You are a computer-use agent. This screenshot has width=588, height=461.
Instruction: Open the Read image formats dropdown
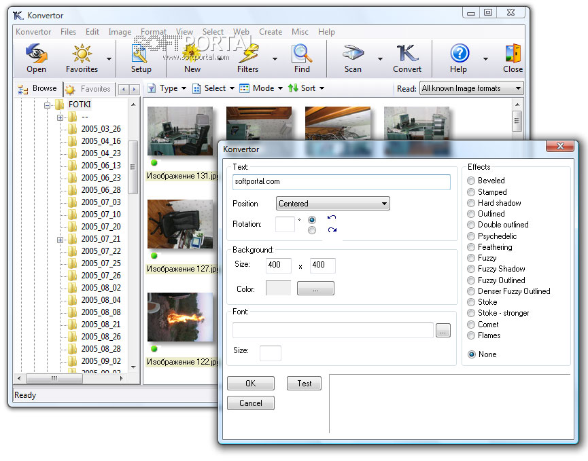(x=471, y=88)
